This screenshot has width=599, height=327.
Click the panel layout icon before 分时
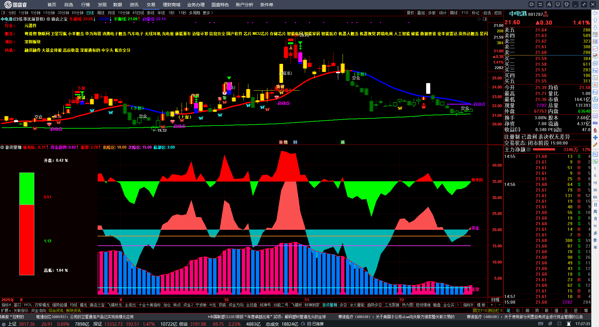3,13
